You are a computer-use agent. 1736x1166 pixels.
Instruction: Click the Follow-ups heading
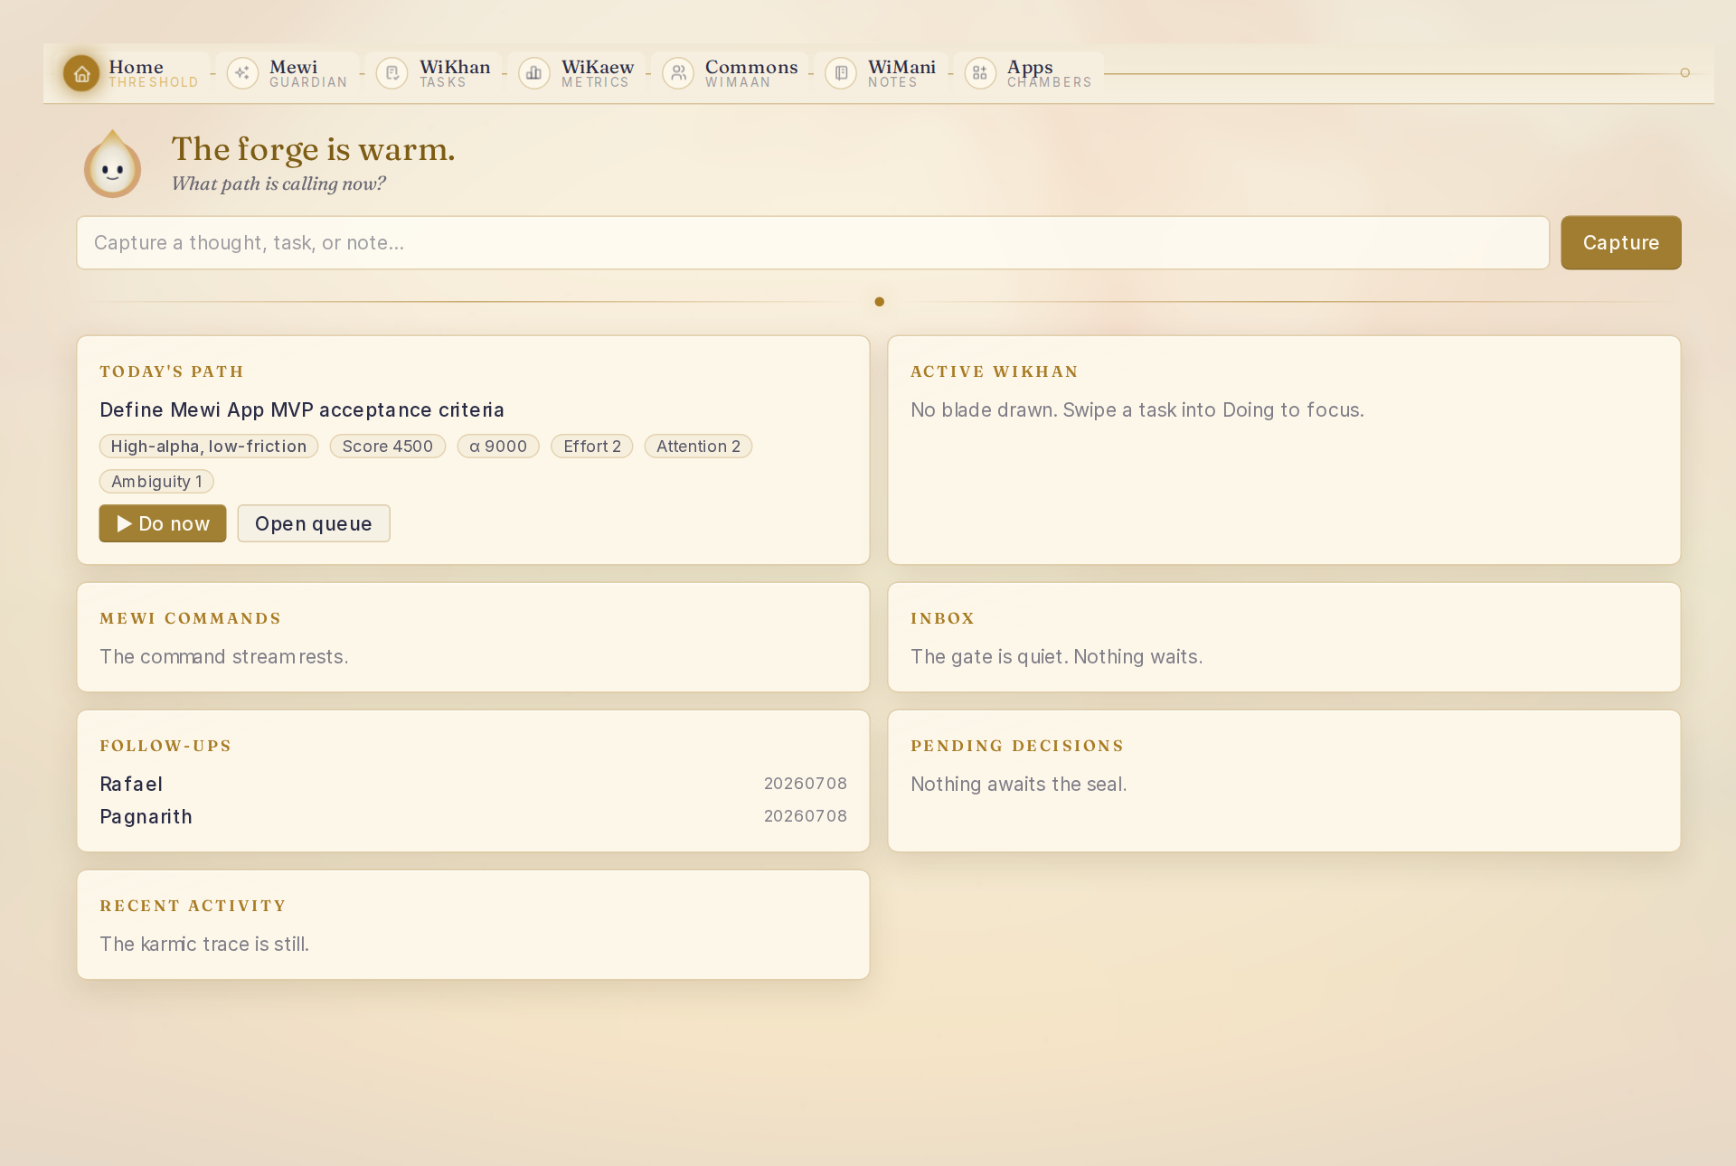[165, 746]
